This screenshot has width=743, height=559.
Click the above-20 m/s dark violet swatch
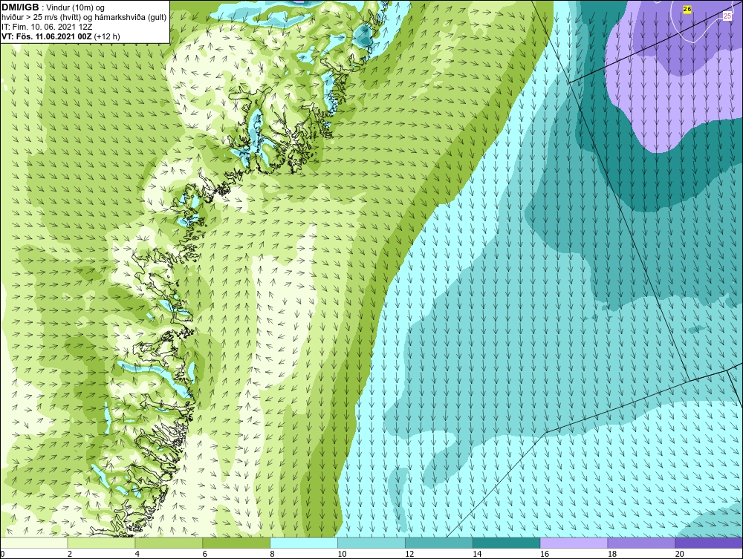point(709,543)
